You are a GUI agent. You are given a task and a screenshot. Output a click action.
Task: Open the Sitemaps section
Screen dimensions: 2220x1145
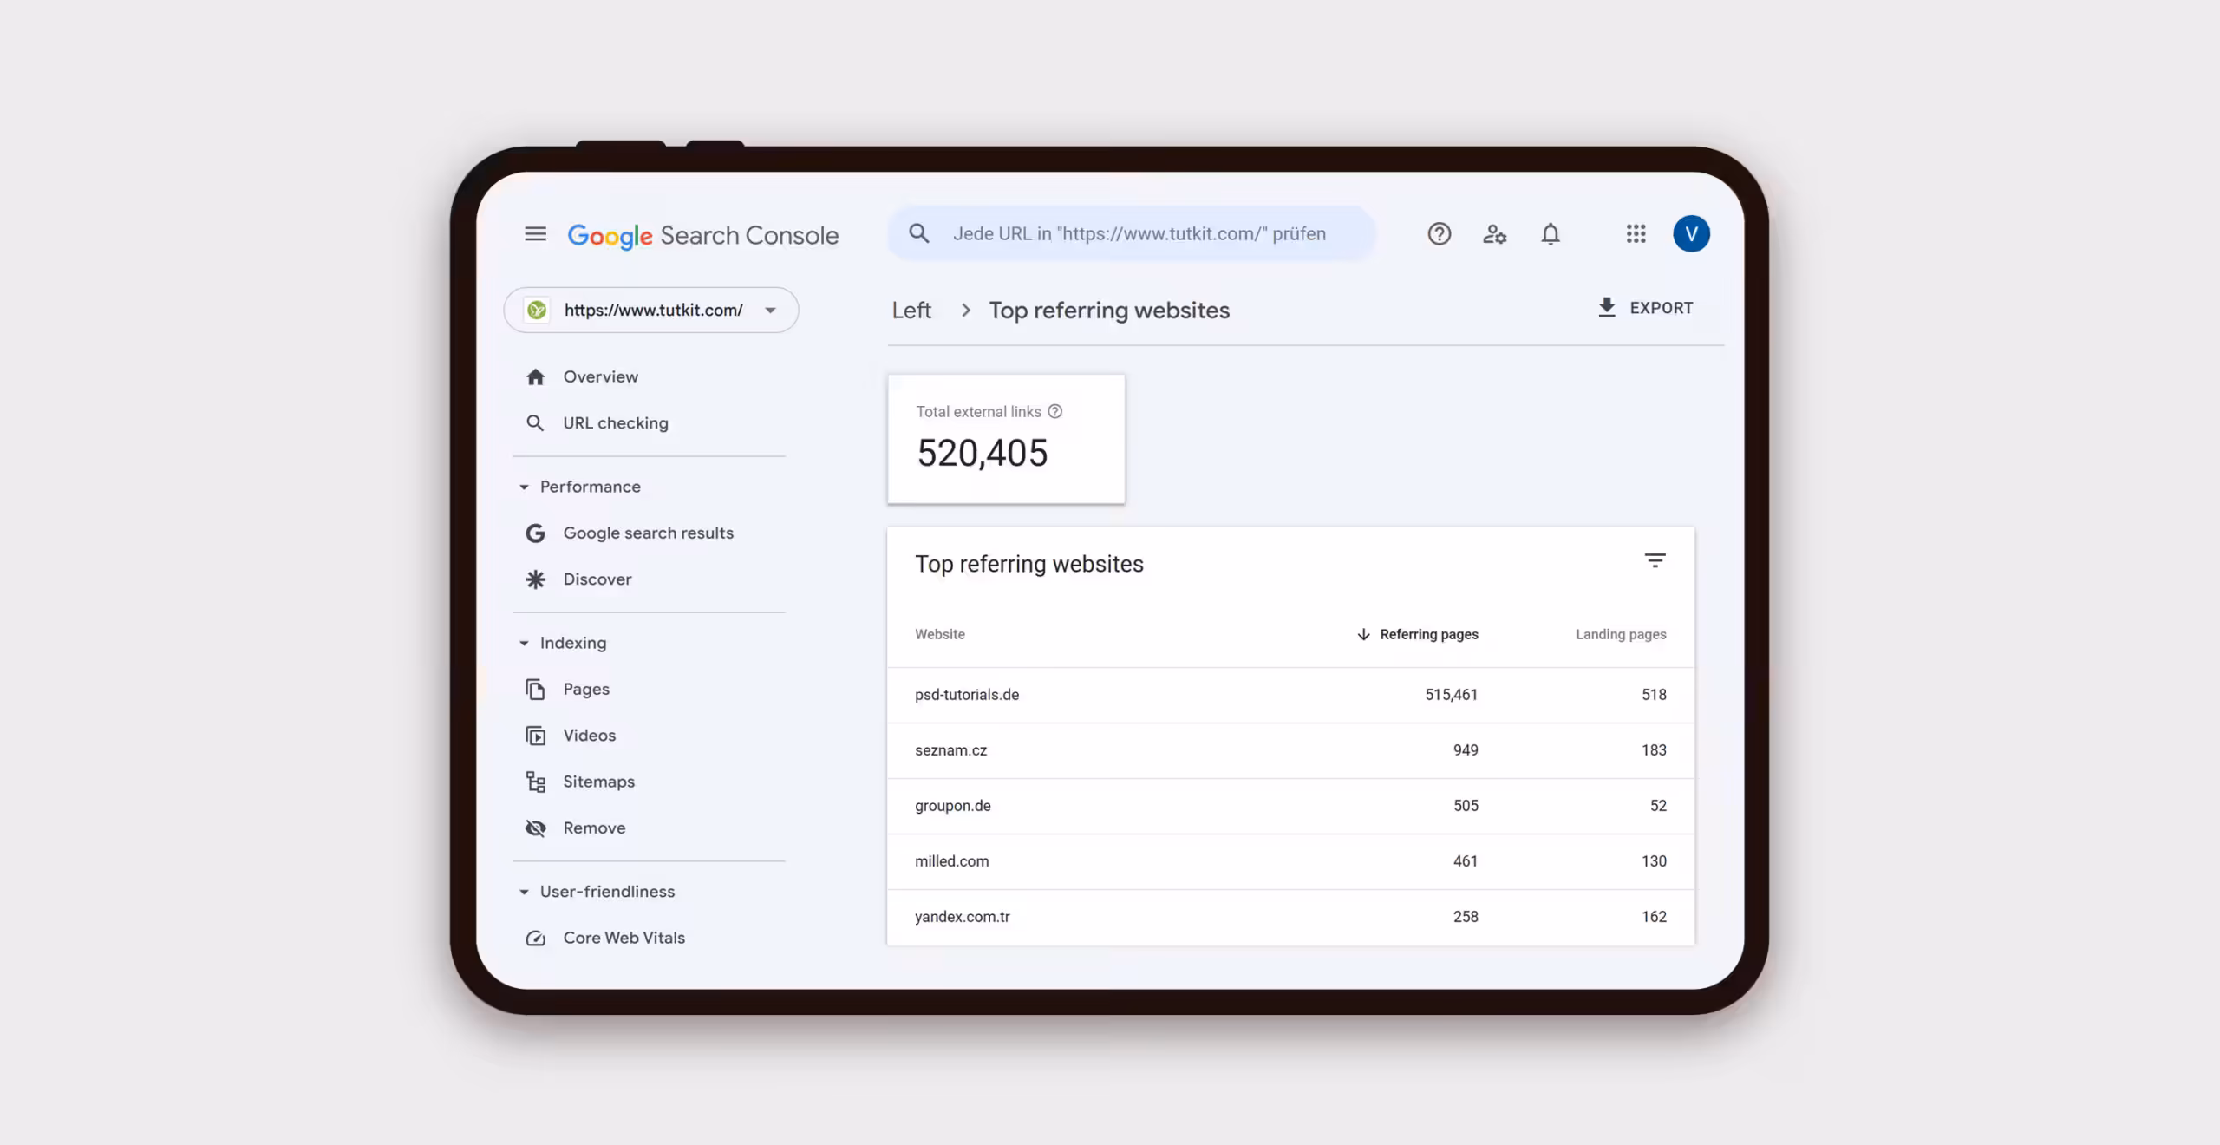pos(598,781)
